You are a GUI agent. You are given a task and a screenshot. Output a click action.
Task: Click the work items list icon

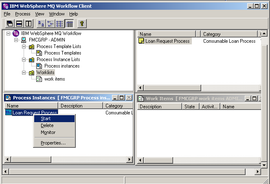tap(39, 79)
